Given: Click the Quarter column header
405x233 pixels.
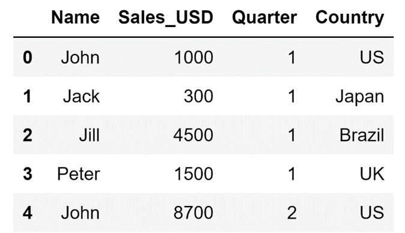Looking at the screenshot, I should (264, 17).
